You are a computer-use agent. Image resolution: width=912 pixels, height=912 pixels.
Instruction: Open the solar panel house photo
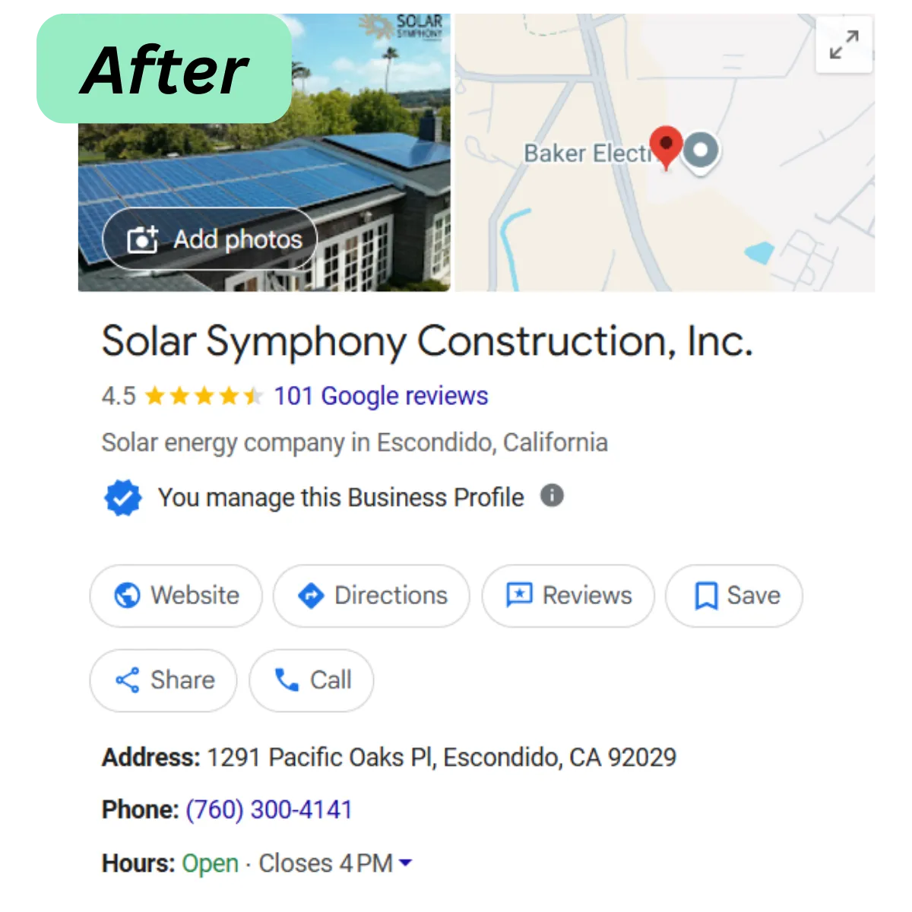click(x=264, y=152)
